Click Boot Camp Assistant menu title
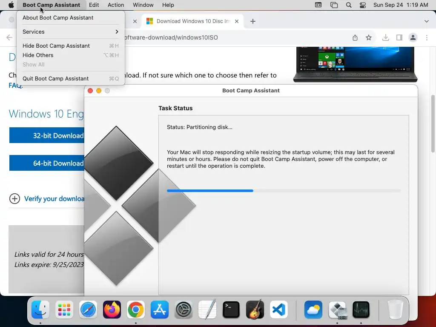This screenshot has height=327, width=436. (51, 5)
